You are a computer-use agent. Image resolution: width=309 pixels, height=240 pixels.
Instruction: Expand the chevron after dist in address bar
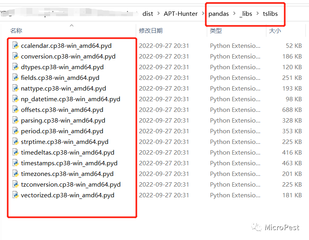158,13
